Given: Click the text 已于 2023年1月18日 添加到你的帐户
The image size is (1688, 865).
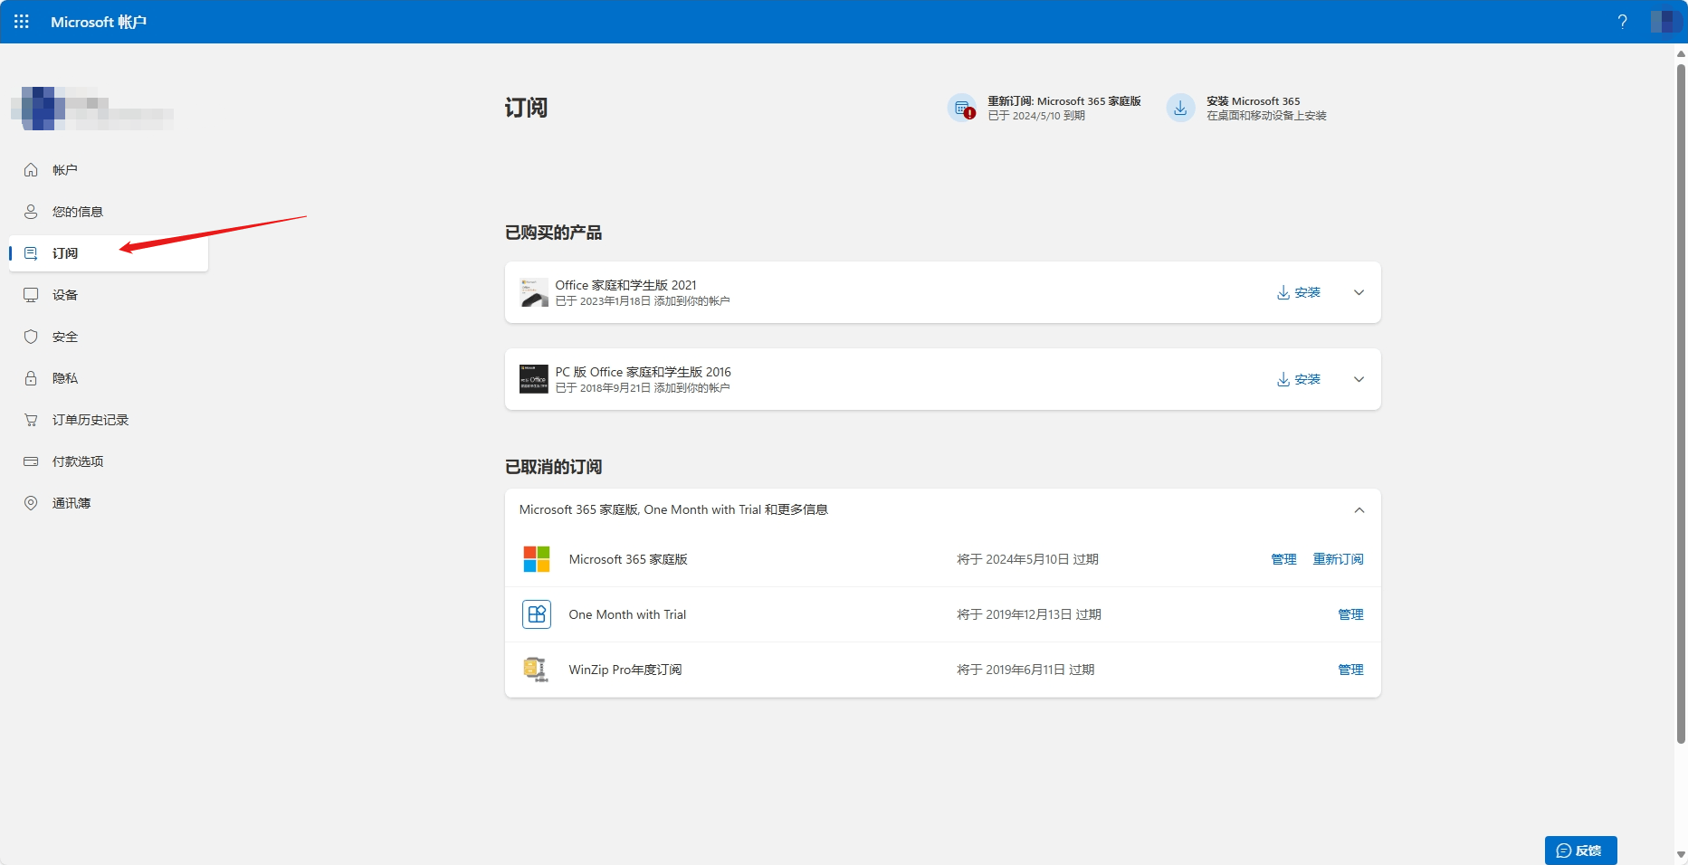Looking at the screenshot, I should point(643,301).
